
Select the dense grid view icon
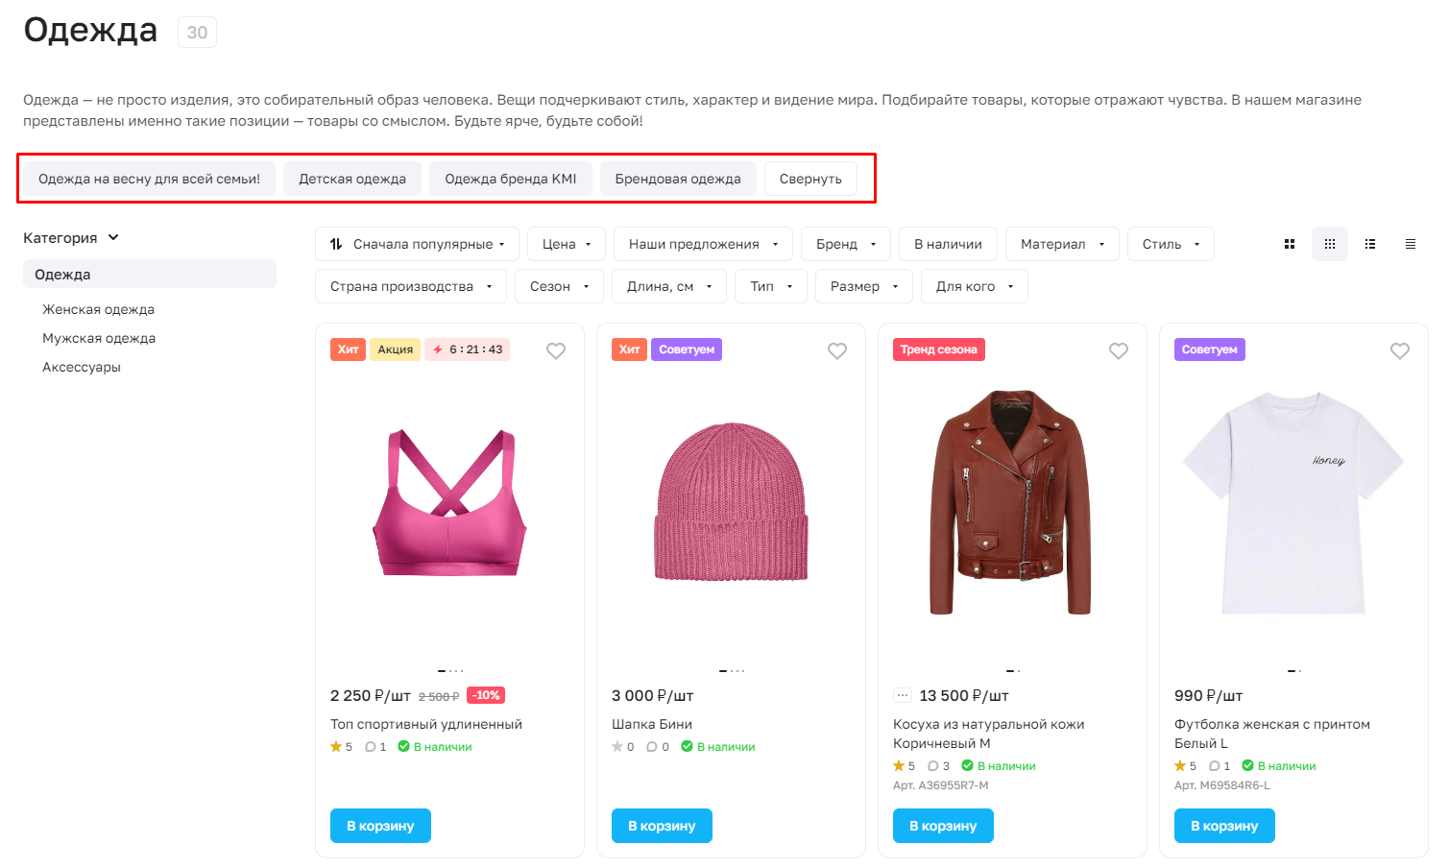click(1330, 244)
